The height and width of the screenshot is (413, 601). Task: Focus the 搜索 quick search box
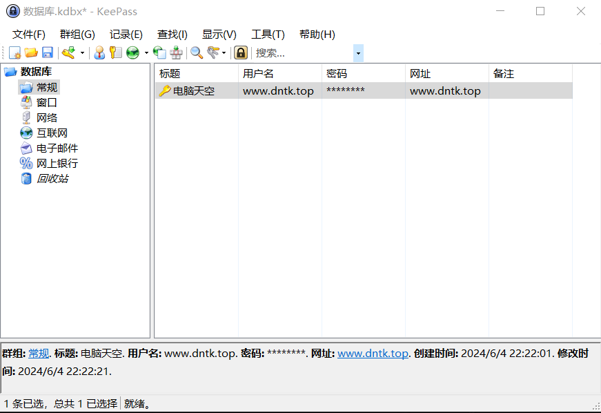click(303, 53)
